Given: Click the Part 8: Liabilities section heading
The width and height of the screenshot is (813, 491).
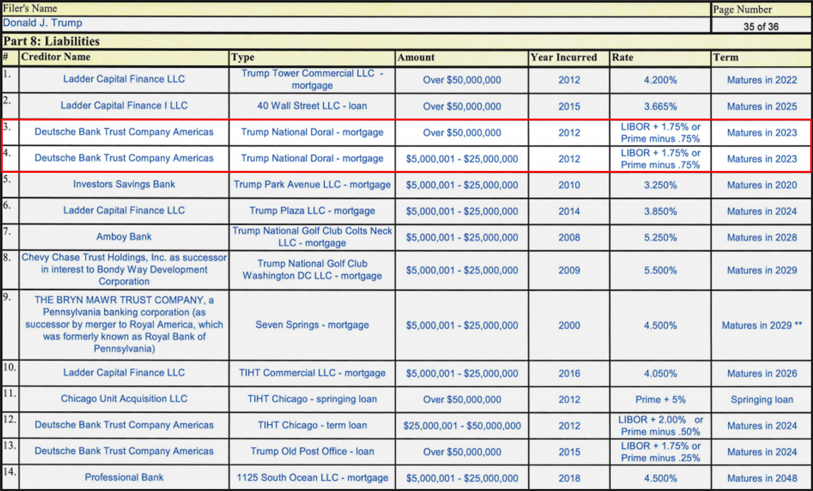Looking at the screenshot, I should click(x=51, y=41).
